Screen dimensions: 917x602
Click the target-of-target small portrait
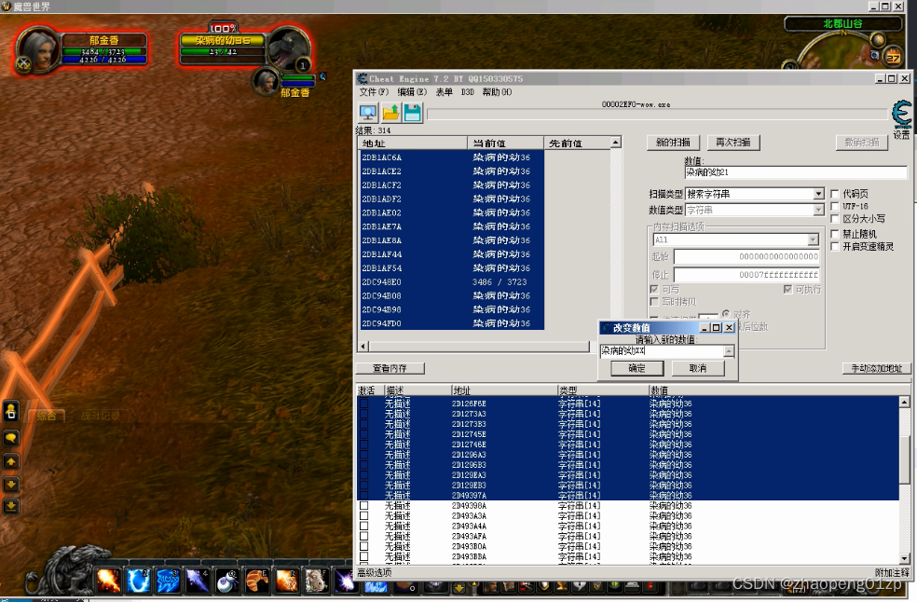pos(267,82)
